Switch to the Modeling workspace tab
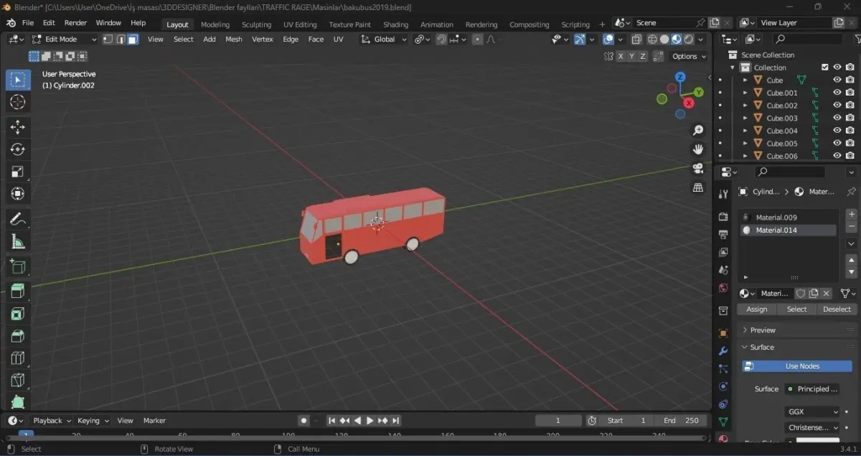This screenshot has height=456, width=861. 215,24
